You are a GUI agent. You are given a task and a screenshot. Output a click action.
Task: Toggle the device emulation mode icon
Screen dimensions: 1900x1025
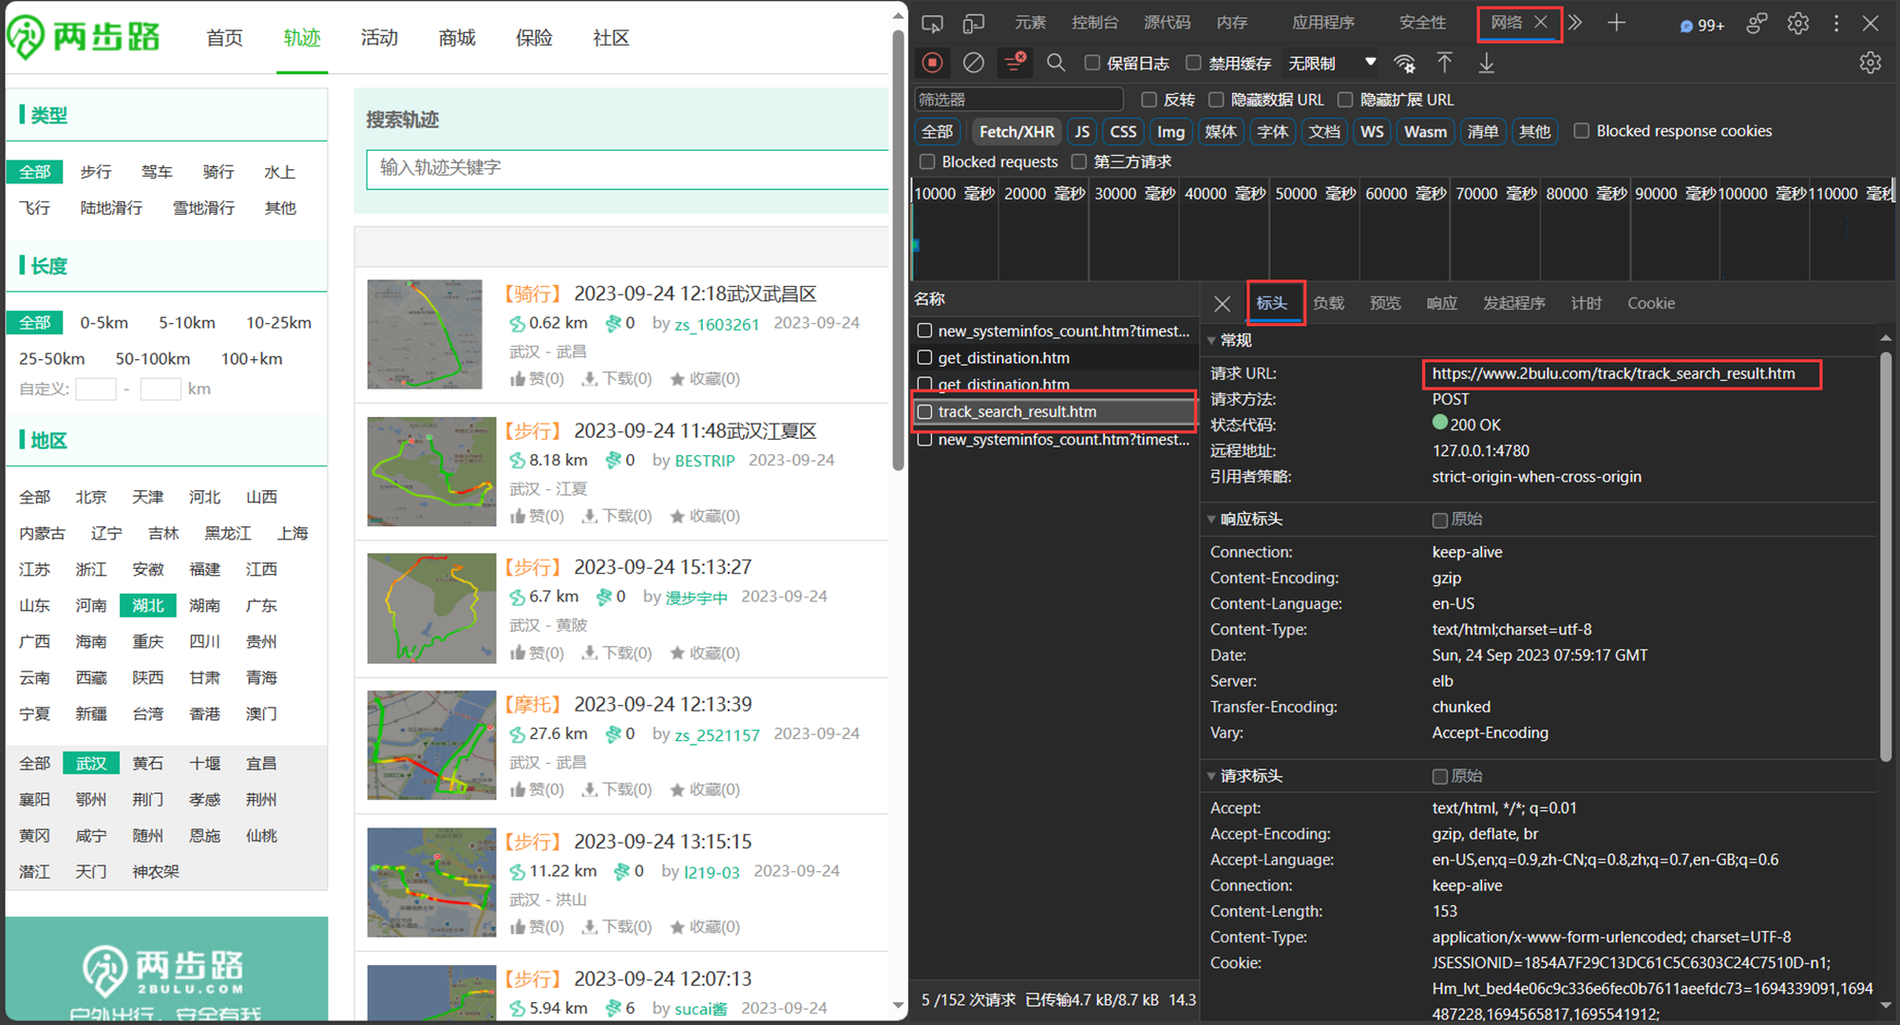pyautogui.click(x=975, y=23)
